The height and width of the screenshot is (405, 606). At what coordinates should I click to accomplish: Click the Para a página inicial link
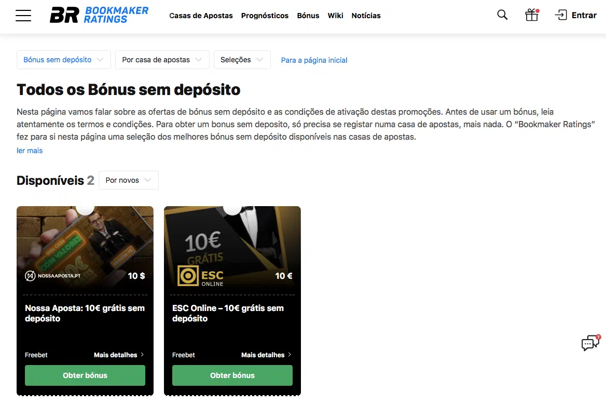[x=314, y=60]
